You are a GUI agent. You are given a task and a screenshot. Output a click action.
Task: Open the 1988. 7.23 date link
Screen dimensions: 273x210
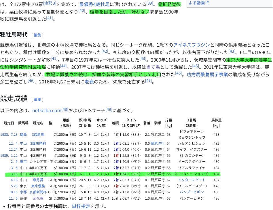point(9,134)
